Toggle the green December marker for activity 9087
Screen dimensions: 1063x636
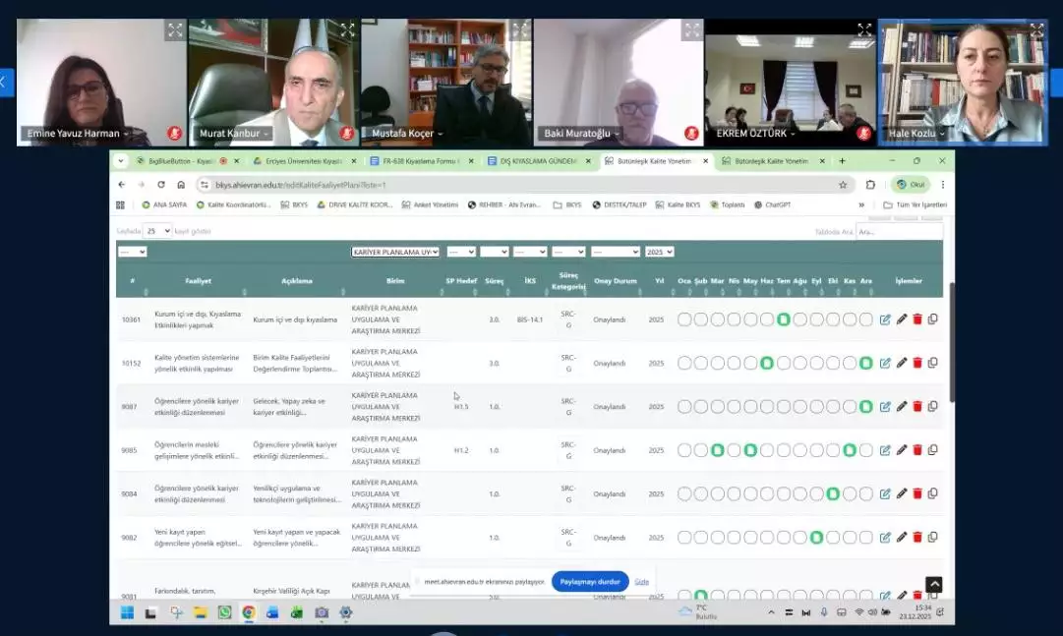point(866,406)
